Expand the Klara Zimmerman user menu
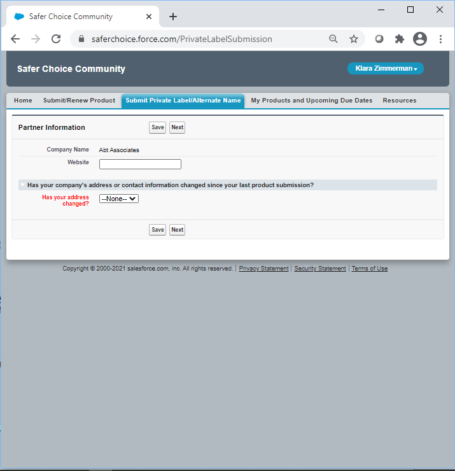 386,69
